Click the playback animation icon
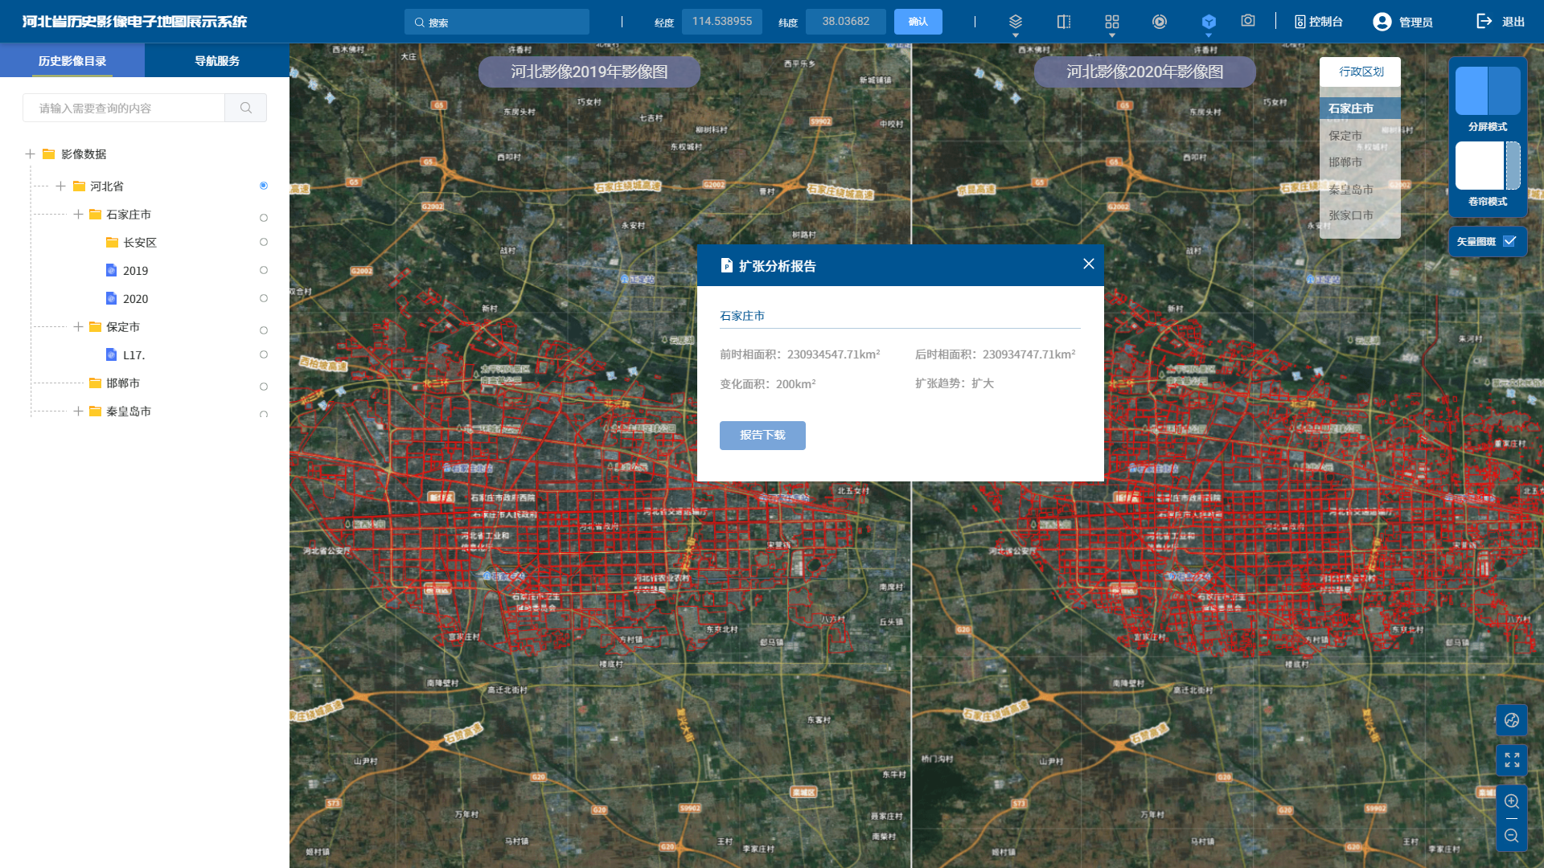This screenshot has height=868, width=1544. coord(1159,22)
